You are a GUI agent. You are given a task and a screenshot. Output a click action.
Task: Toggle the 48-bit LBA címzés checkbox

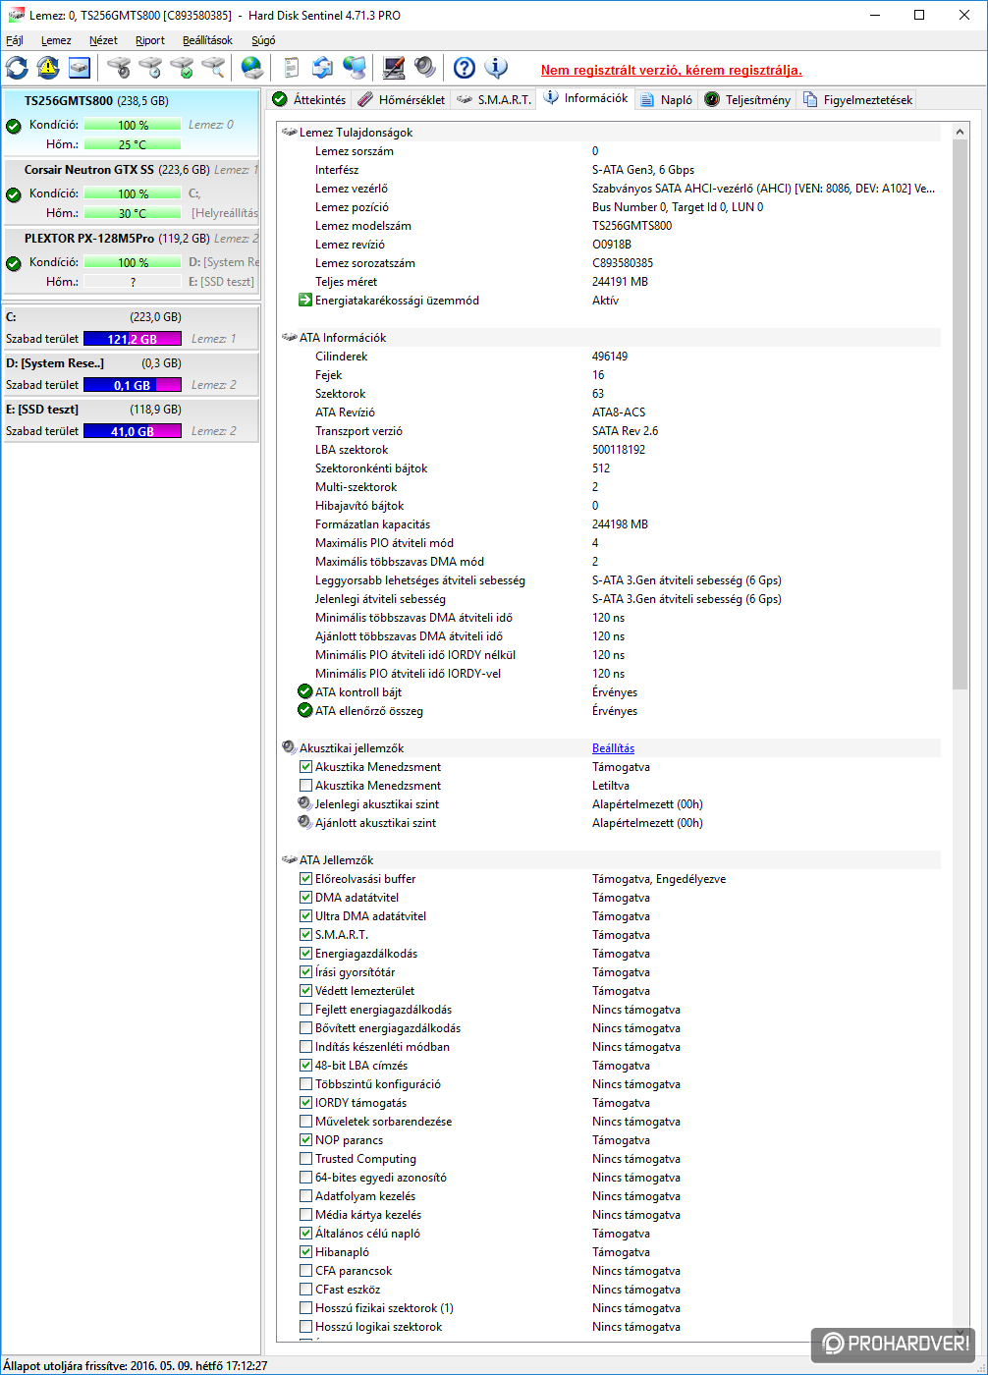pyautogui.click(x=305, y=1066)
